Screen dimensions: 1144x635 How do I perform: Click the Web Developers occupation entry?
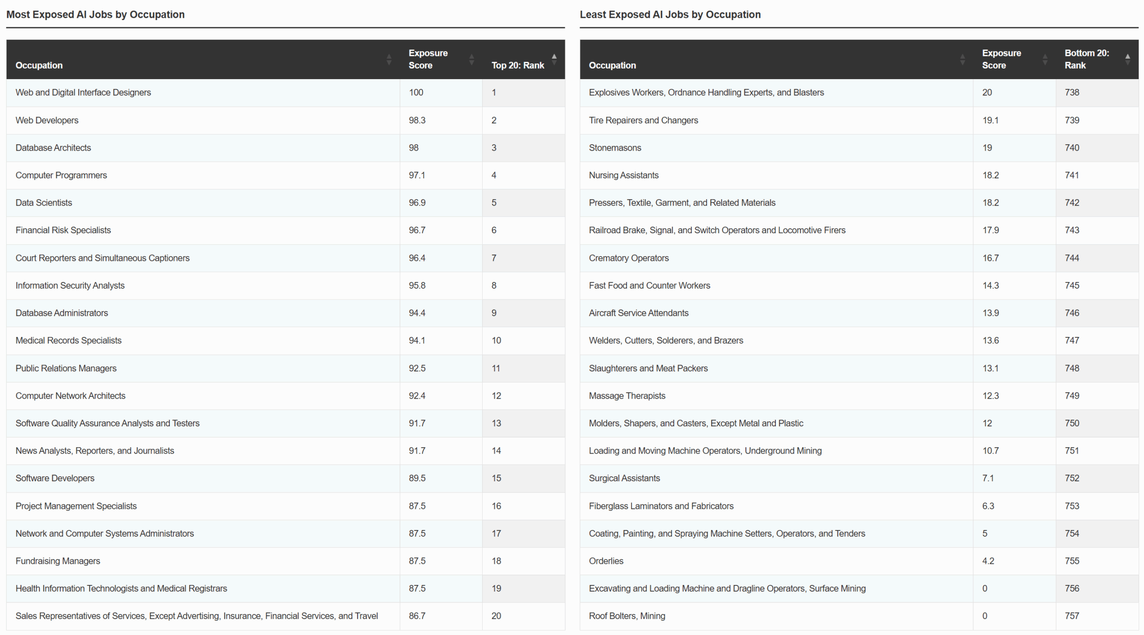click(46, 120)
